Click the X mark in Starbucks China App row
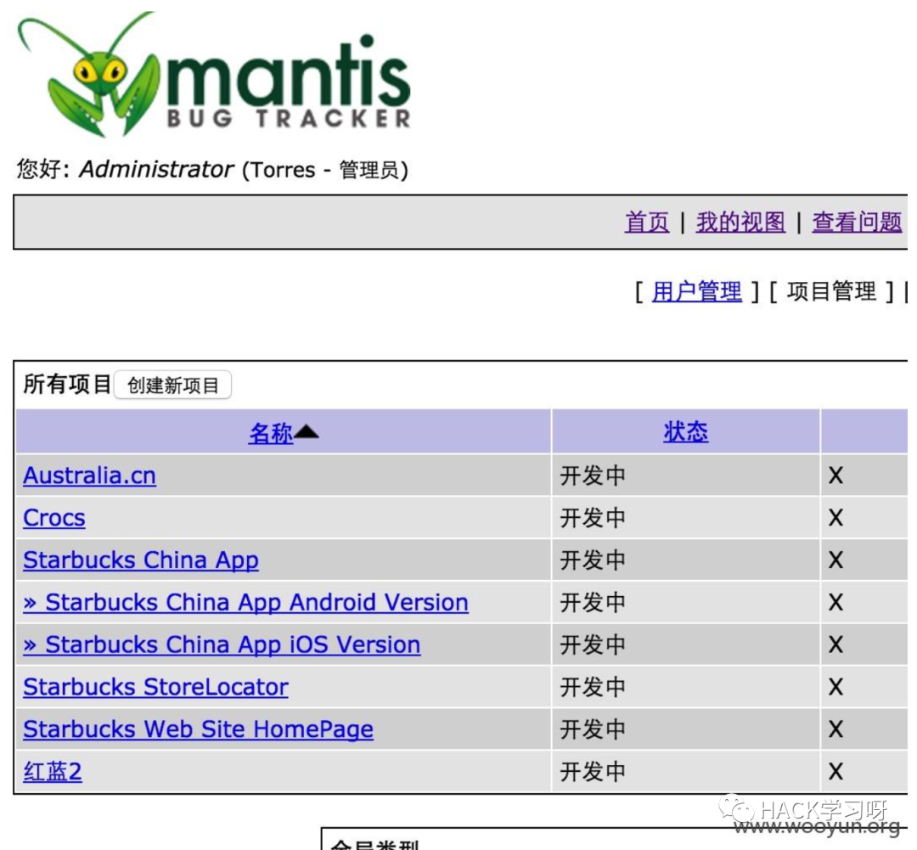This screenshot has height=850, width=917. tap(835, 560)
